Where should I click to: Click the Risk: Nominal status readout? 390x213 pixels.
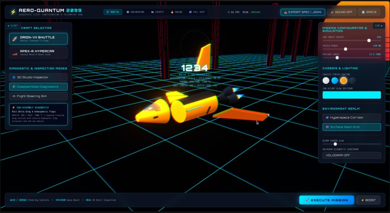click(x=252, y=12)
